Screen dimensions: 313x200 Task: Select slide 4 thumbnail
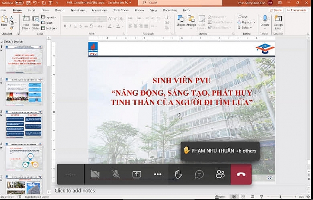(24, 157)
